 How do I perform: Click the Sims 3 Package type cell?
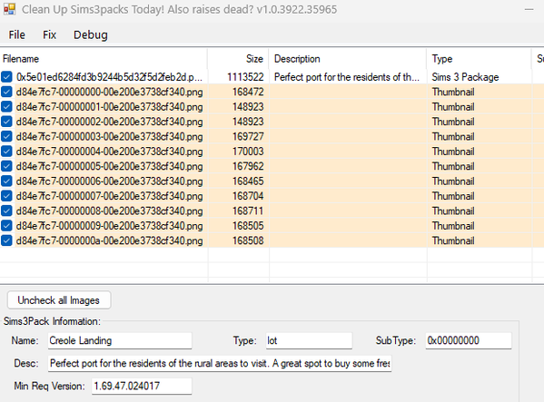465,77
